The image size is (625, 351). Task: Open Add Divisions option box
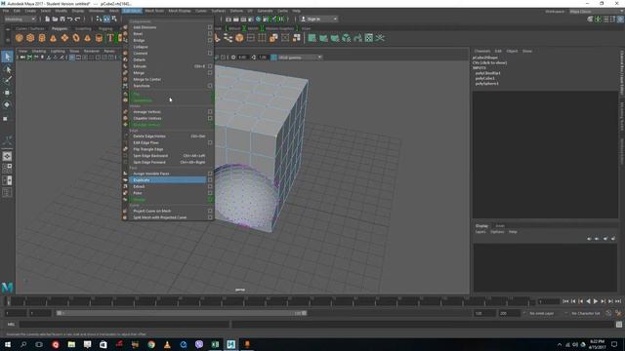[210, 27]
